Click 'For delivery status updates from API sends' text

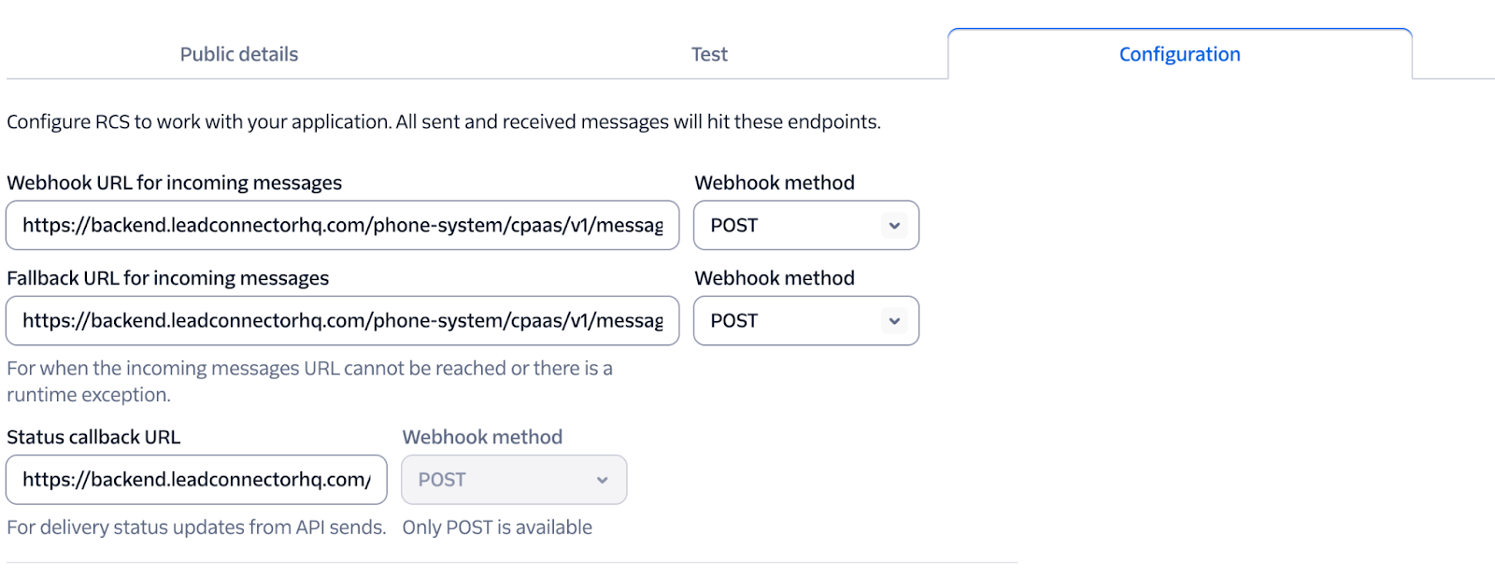coord(196,527)
